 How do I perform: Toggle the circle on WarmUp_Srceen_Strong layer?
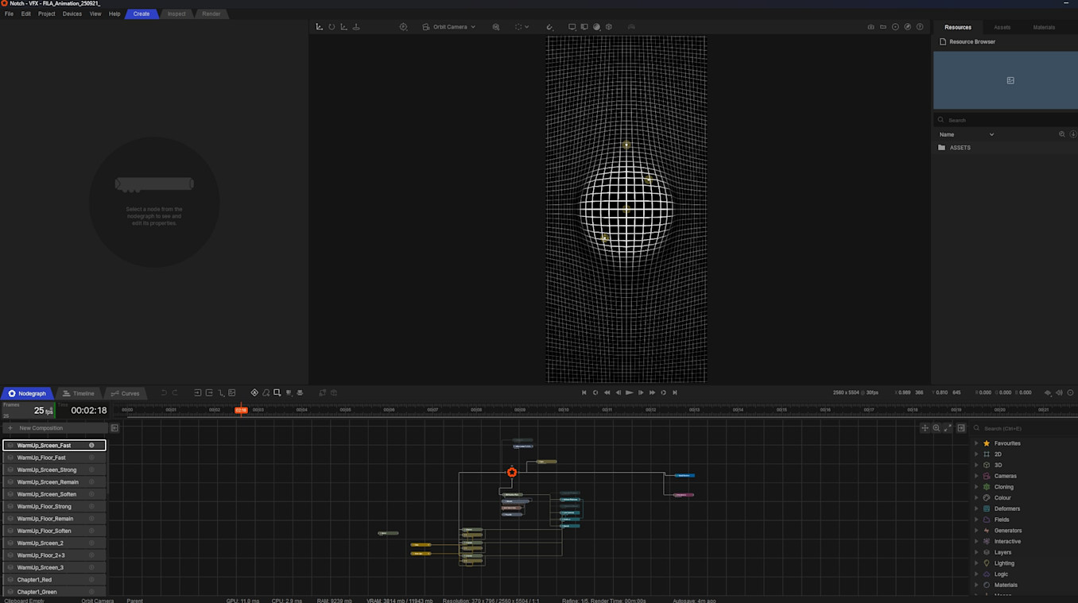[x=91, y=470]
